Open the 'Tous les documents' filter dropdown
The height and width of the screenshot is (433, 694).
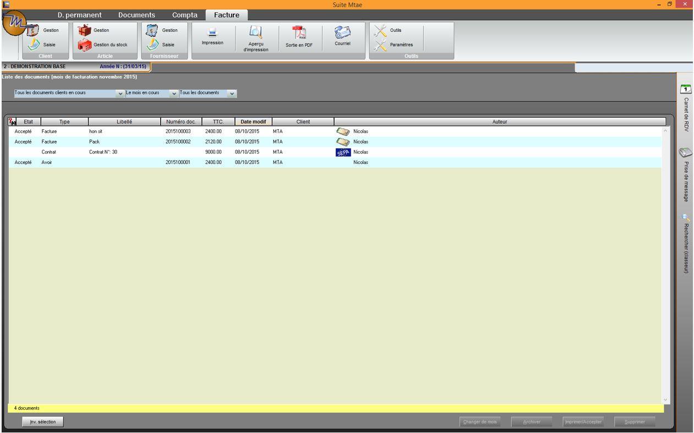(x=232, y=94)
